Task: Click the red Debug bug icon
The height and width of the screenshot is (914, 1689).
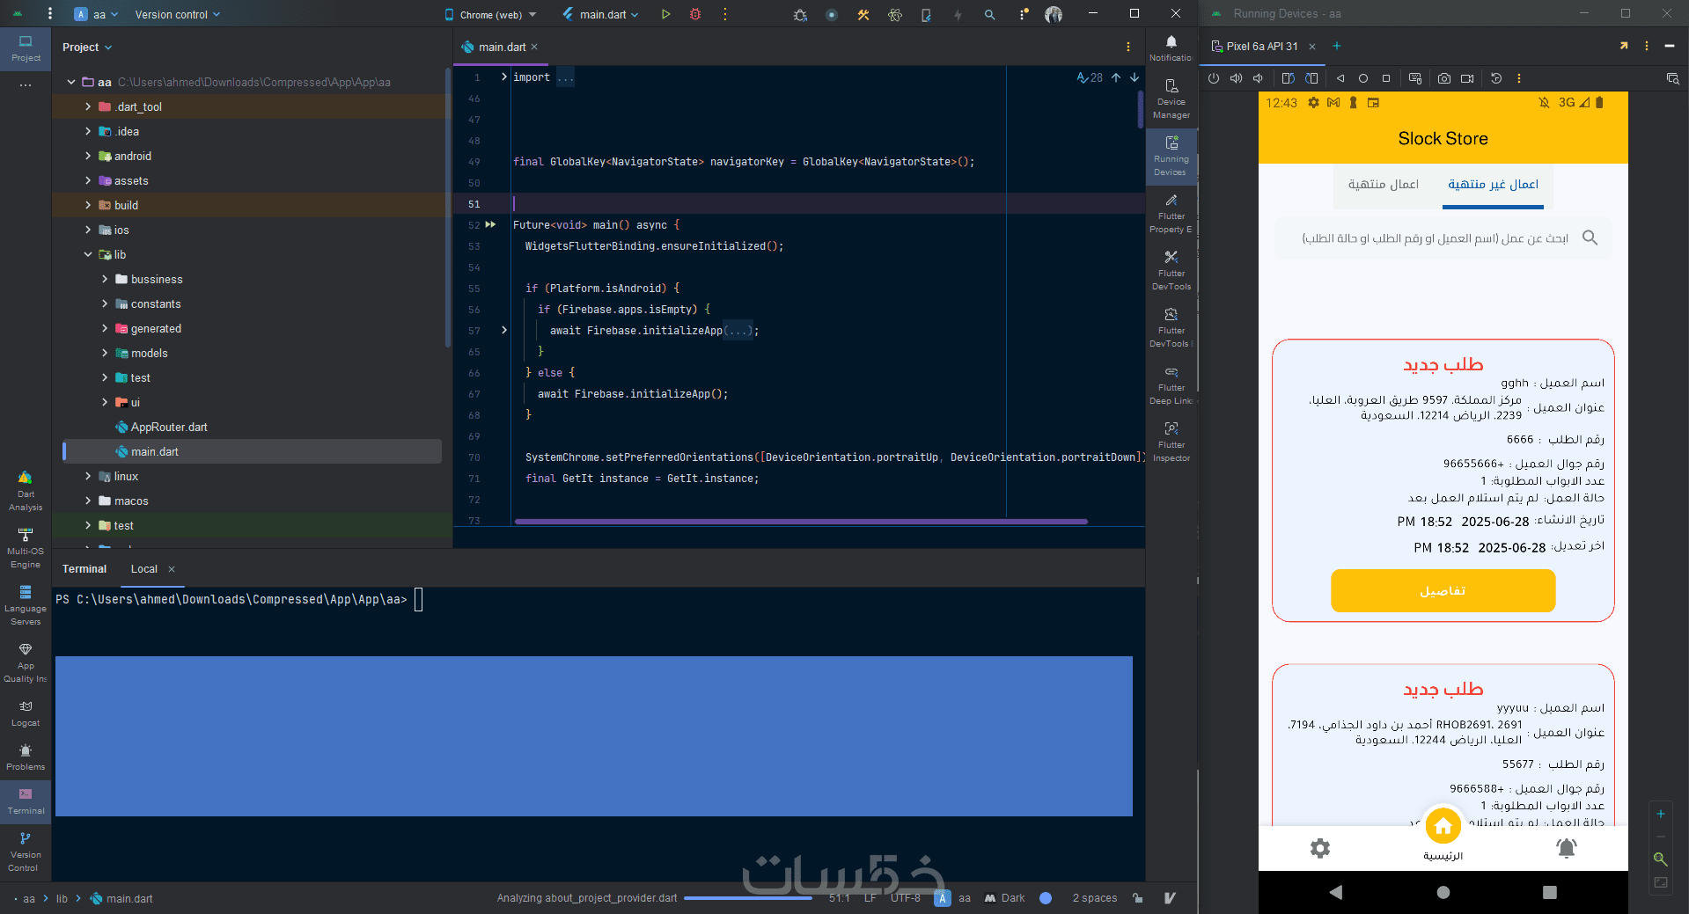Action: [695, 14]
